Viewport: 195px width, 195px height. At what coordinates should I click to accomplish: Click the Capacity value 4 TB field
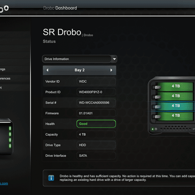[x=96, y=134]
